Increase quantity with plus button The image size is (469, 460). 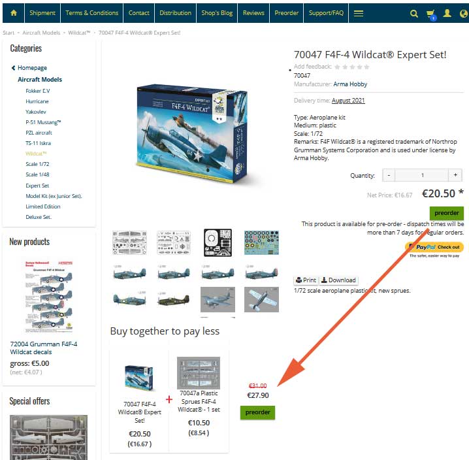click(455, 175)
